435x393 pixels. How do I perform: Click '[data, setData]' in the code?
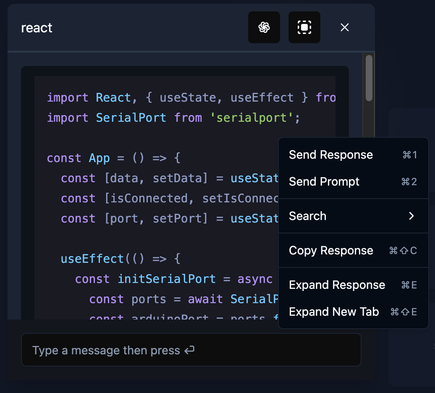[x=156, y=178]
